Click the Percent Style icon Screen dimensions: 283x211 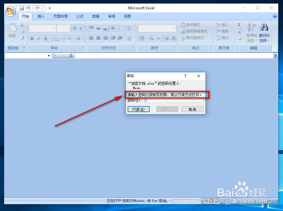[151, 38]
